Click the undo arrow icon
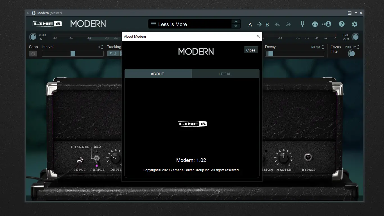This screenshot has width=384, height=216. (x=277, y=24)
